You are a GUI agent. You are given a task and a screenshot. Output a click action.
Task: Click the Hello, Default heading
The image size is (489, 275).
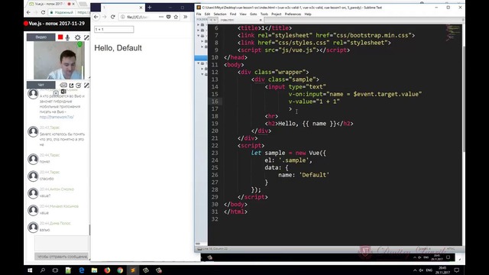[x=118, y=48]
